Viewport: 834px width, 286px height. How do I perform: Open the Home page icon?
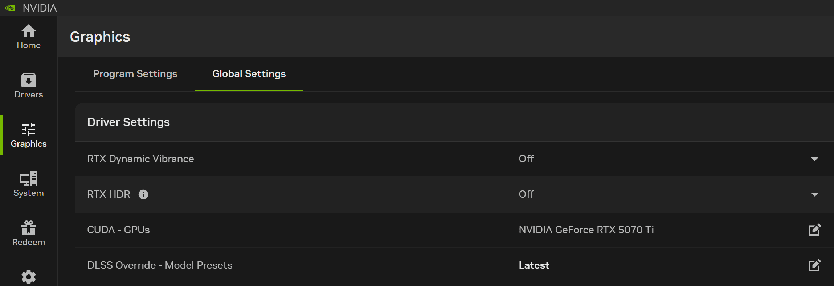point(29,31)
